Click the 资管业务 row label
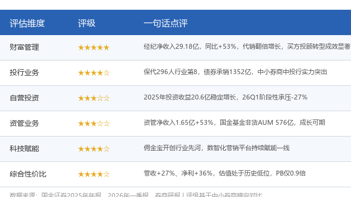This screenshot has width=351, height=197. [x=24, y=123]
